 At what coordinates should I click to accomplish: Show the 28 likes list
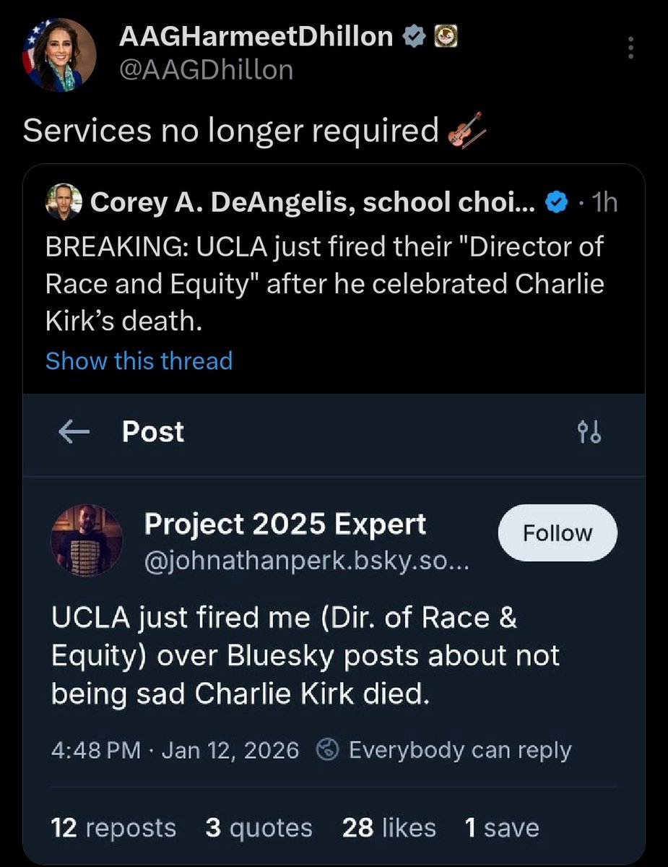389,827
